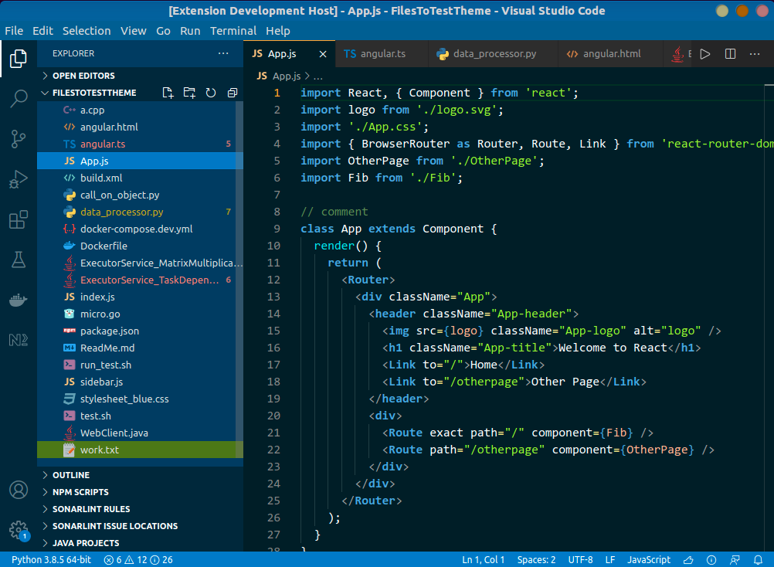The image size is (774, 567).
Task: Click the feedback icon in status bar
Action: click(x=735, y=559)
